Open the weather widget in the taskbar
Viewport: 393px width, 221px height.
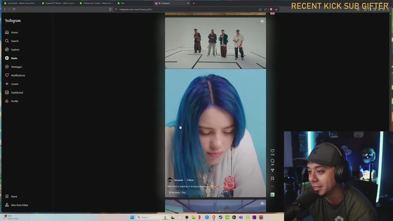click(x=11, y=217)
